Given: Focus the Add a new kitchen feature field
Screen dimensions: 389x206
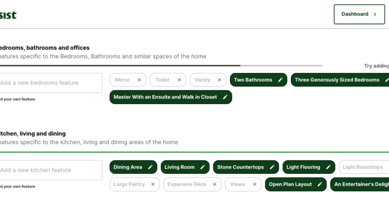Looking at the screenshot, I should [x=50, y=170].
